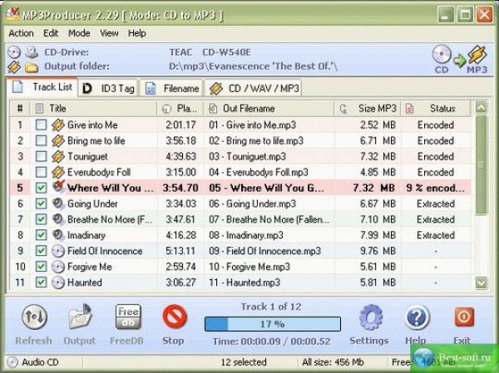
Task: Select the 08 - Imadinary.mp3 filename cell
Action: (x=269, y=235)
